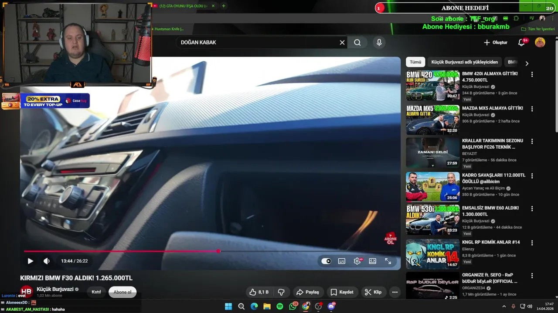This screenshot has height=313, width=558.
Task: Open the Tüm Yer İşaretleri bookmarks folder
Action: click(538, 29)
